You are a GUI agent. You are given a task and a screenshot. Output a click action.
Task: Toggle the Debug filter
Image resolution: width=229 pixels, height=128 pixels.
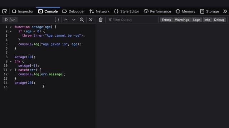(x=219, y=20)
